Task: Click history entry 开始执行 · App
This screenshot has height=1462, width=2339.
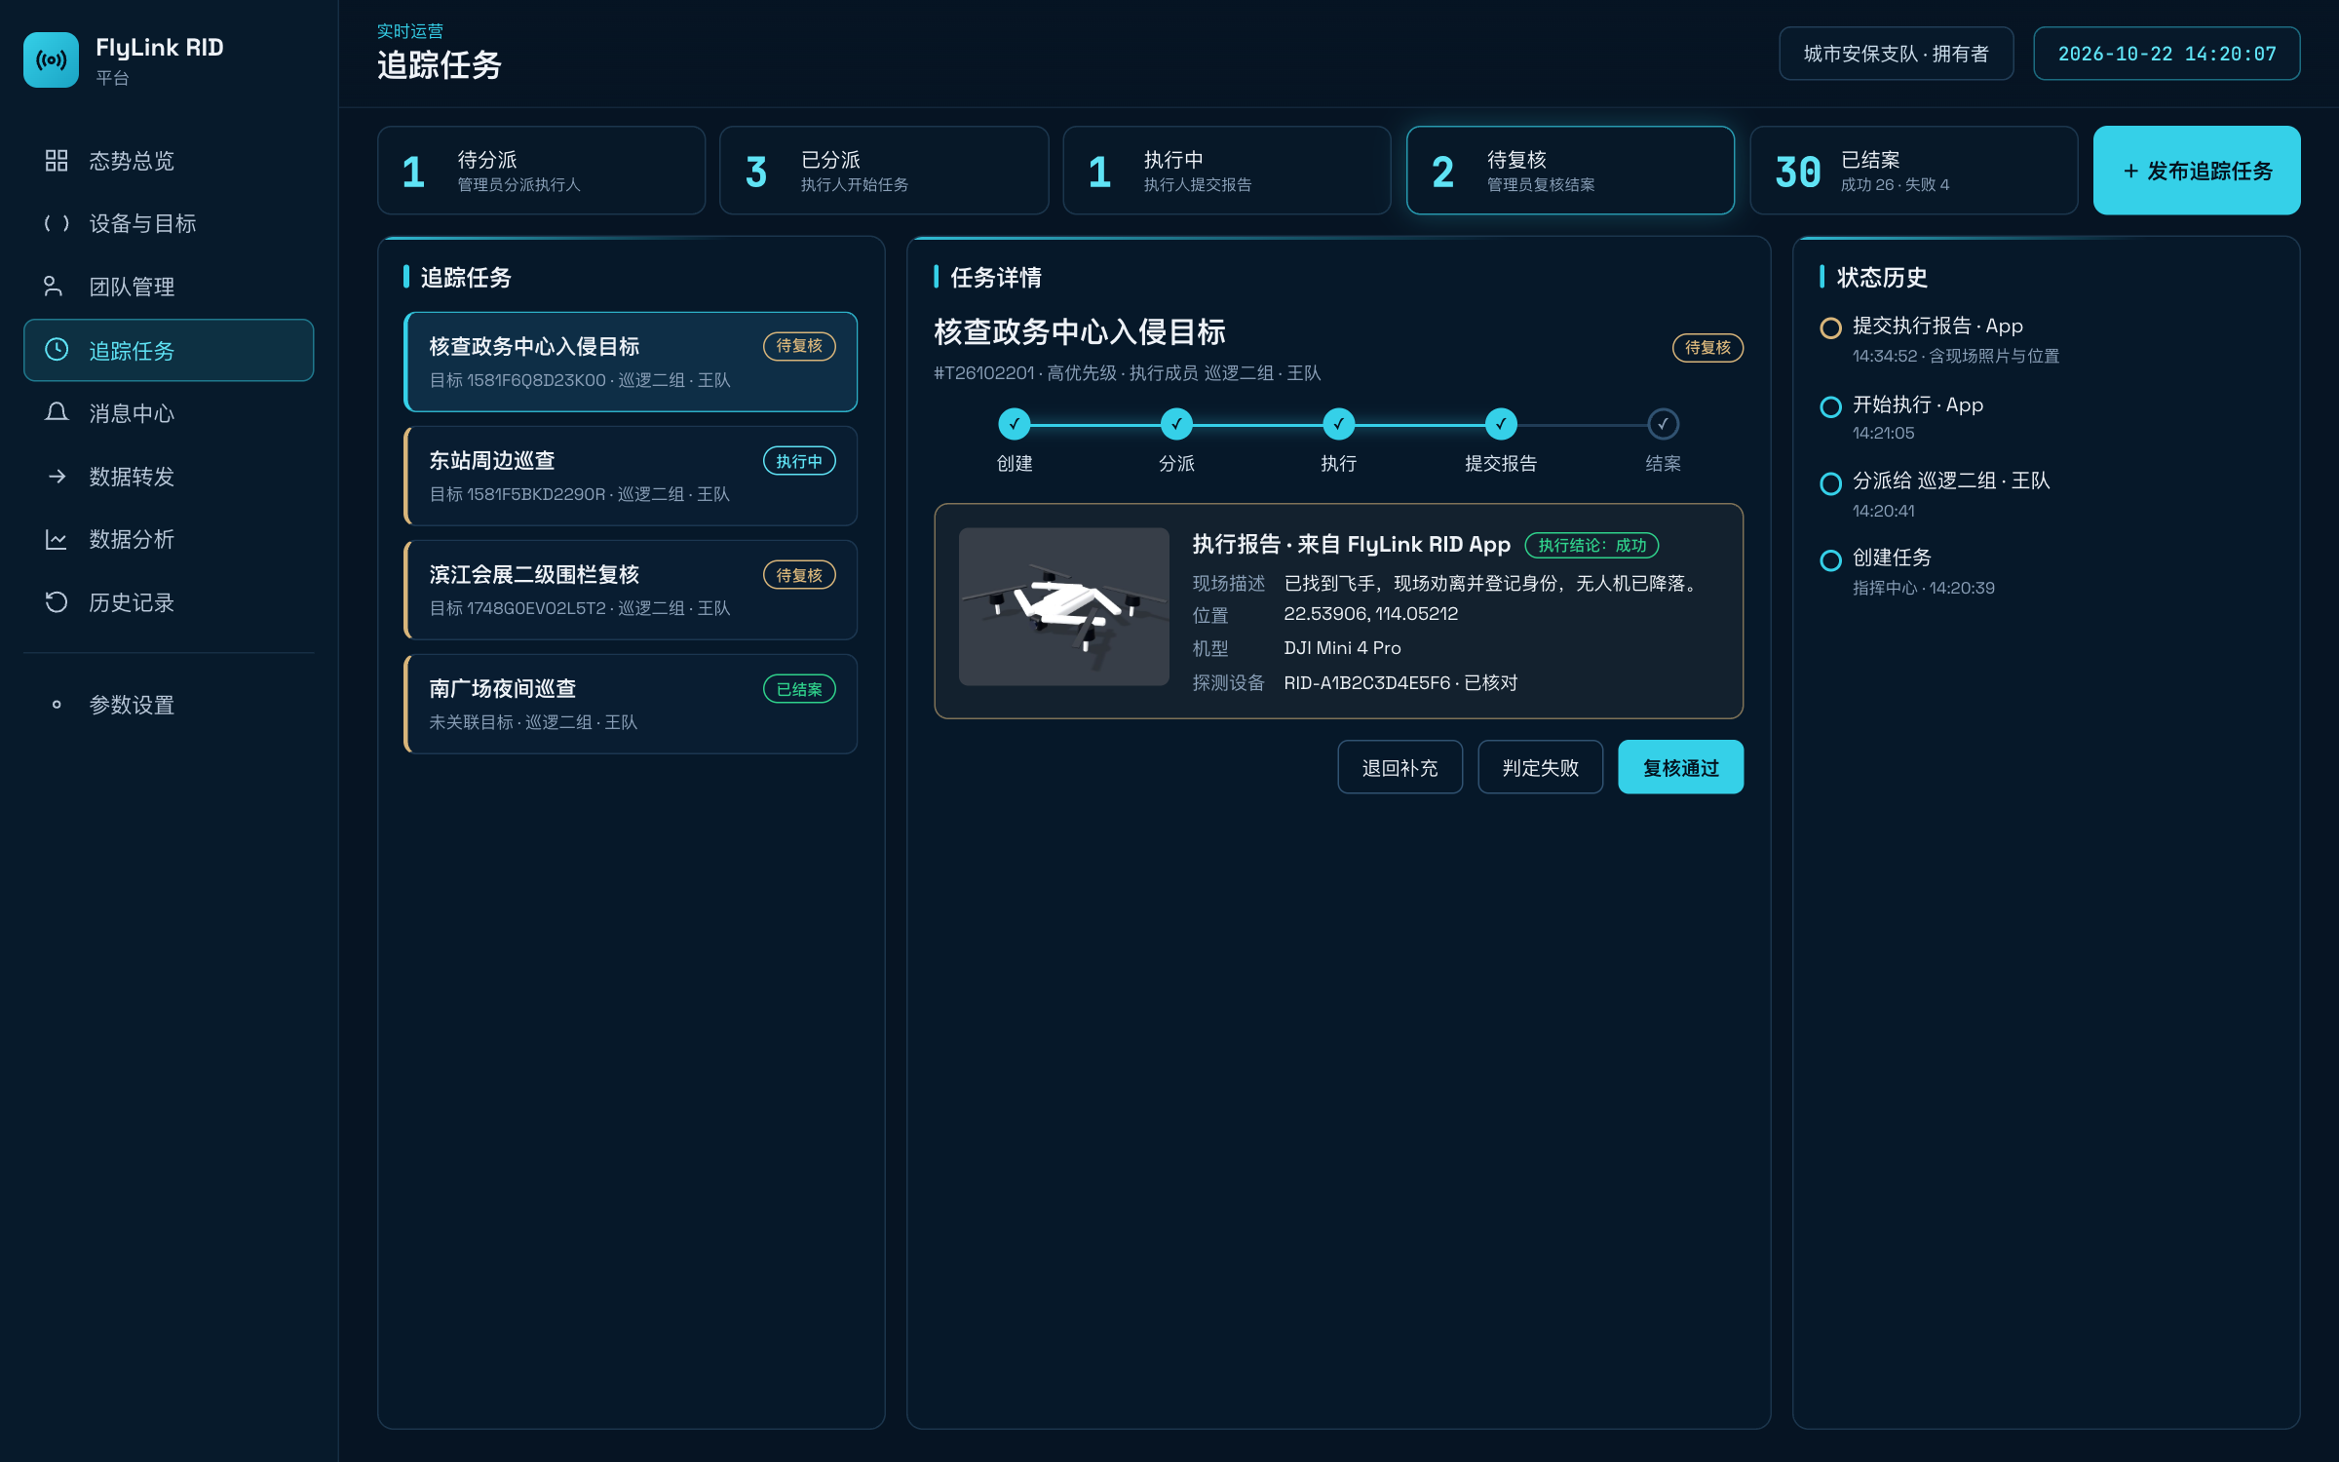Action: click(x=2046, y=418)
